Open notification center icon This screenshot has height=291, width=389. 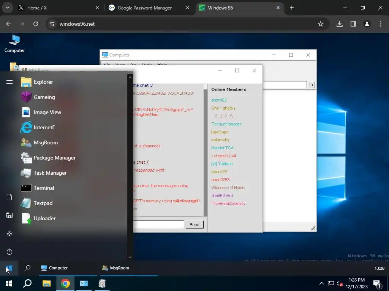pyautogui.click(x=377, y=284)
